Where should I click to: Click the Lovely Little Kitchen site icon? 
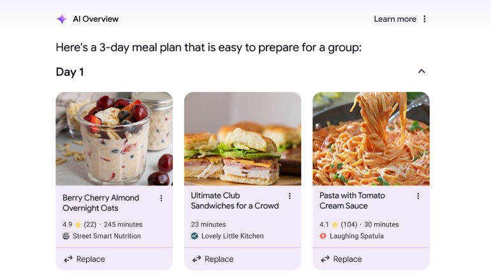(194, 236)
